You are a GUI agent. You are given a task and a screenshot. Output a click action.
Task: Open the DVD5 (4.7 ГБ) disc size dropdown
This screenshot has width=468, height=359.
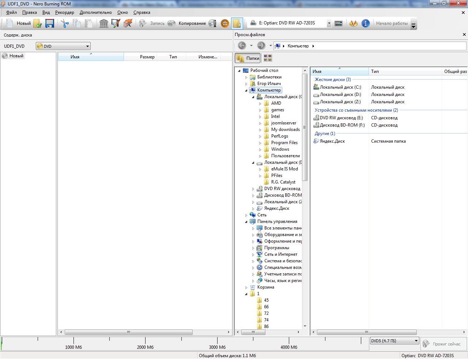click(416, 341)
